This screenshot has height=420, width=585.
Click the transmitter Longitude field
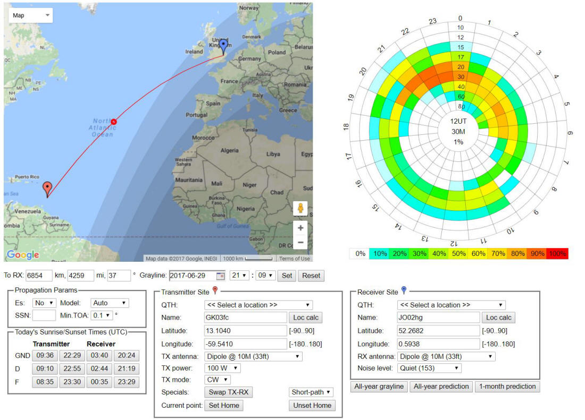[x=246, y=344]
